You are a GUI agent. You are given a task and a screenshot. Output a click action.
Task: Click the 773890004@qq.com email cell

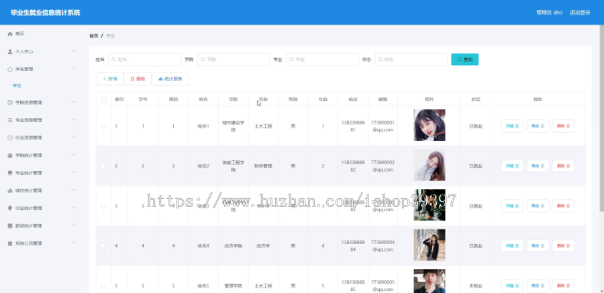tap(383, 245)
